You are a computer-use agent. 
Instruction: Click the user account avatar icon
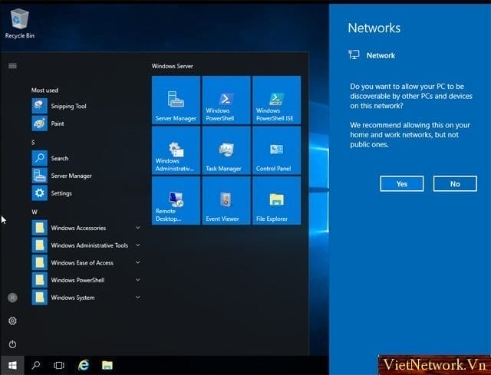12,298
